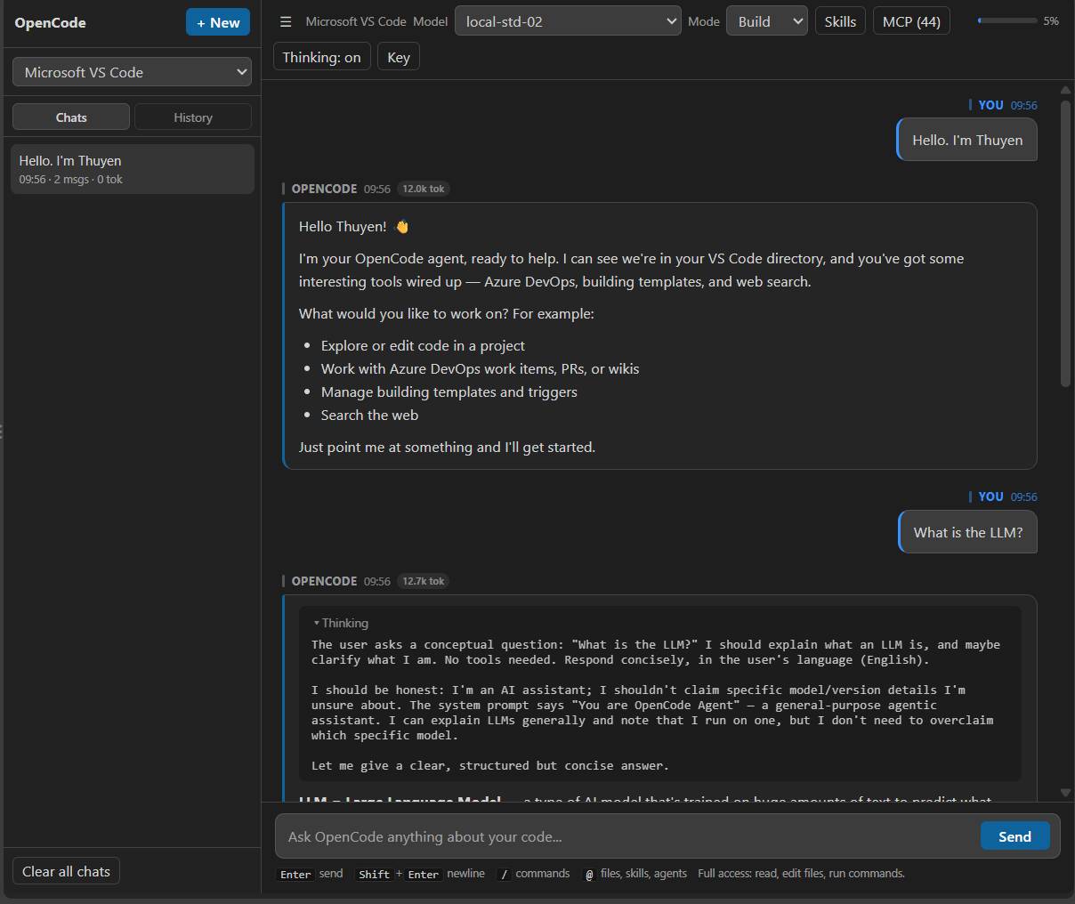Click the "Explore or edit code in a project" bullet
Screen dimensions: 1075x904
click(423, 345)
